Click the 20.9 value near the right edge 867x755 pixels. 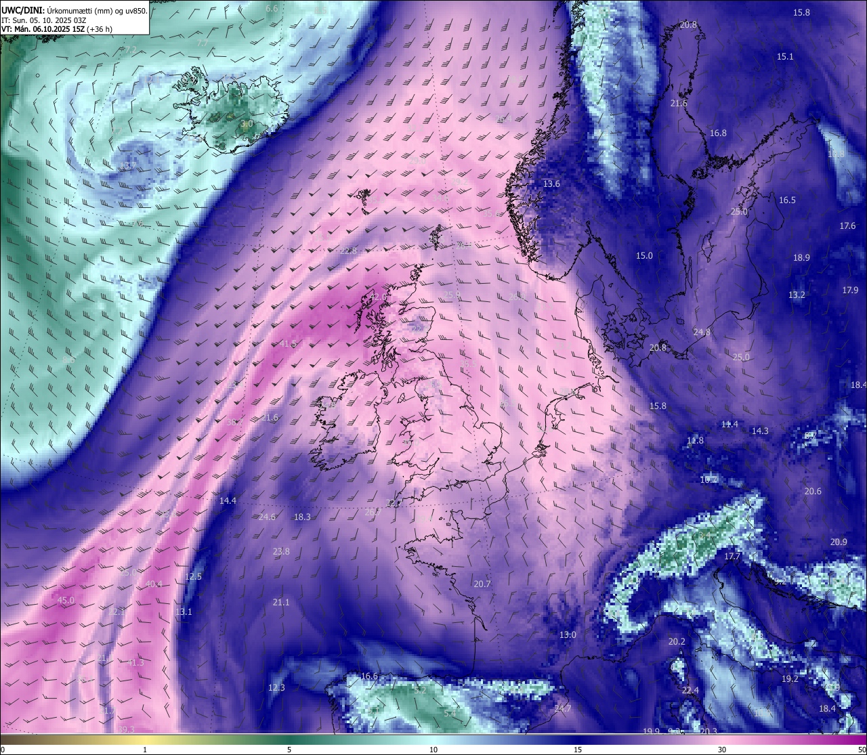click(839, 542)
